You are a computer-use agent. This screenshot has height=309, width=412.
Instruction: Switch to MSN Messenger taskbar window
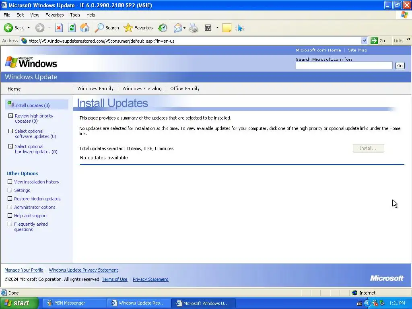pos(74,303)
